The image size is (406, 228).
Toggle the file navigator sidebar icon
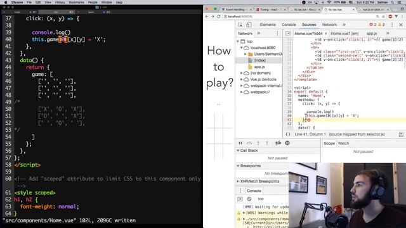(x=288, y=34)
